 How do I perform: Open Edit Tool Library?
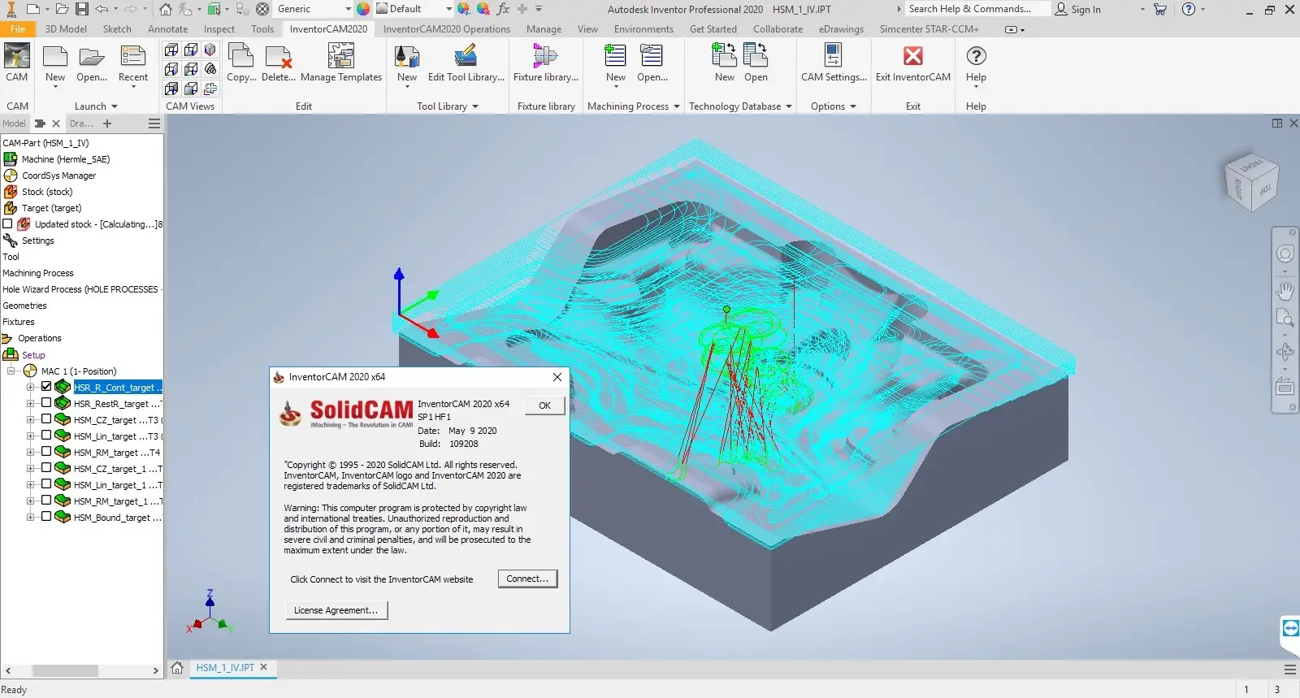(466, 63)
